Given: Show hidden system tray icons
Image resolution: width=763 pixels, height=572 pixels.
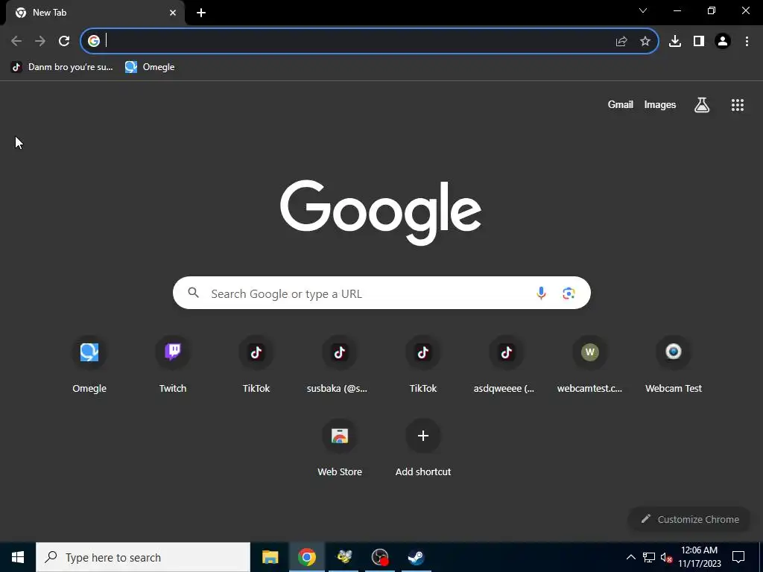Looking at the screenshot, I should point(630,557).
